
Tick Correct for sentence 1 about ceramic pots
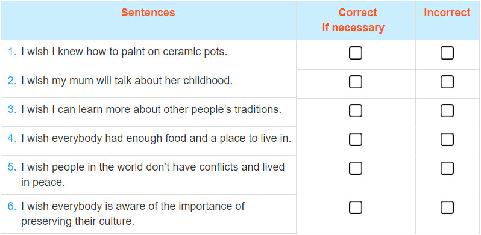[x=355, y=53]
